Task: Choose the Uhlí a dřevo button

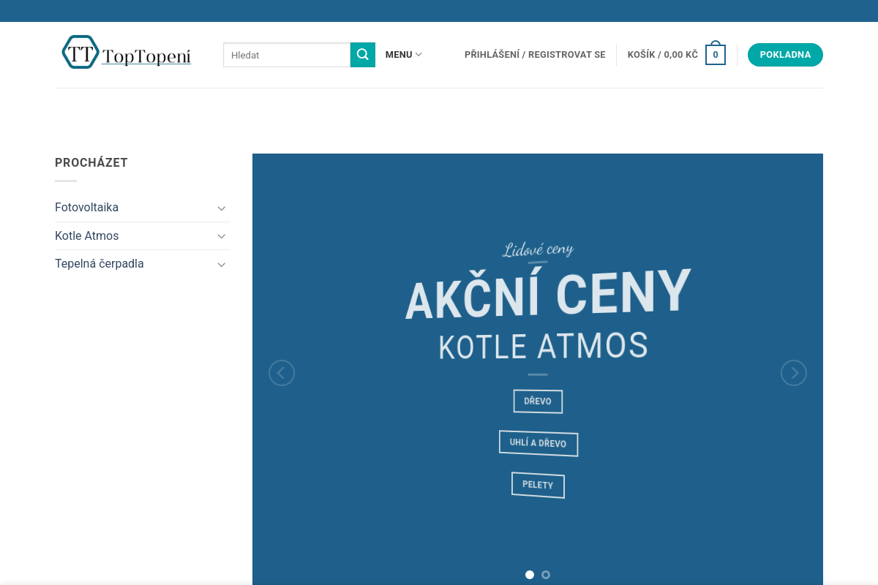Action: (x=538, y=443)
